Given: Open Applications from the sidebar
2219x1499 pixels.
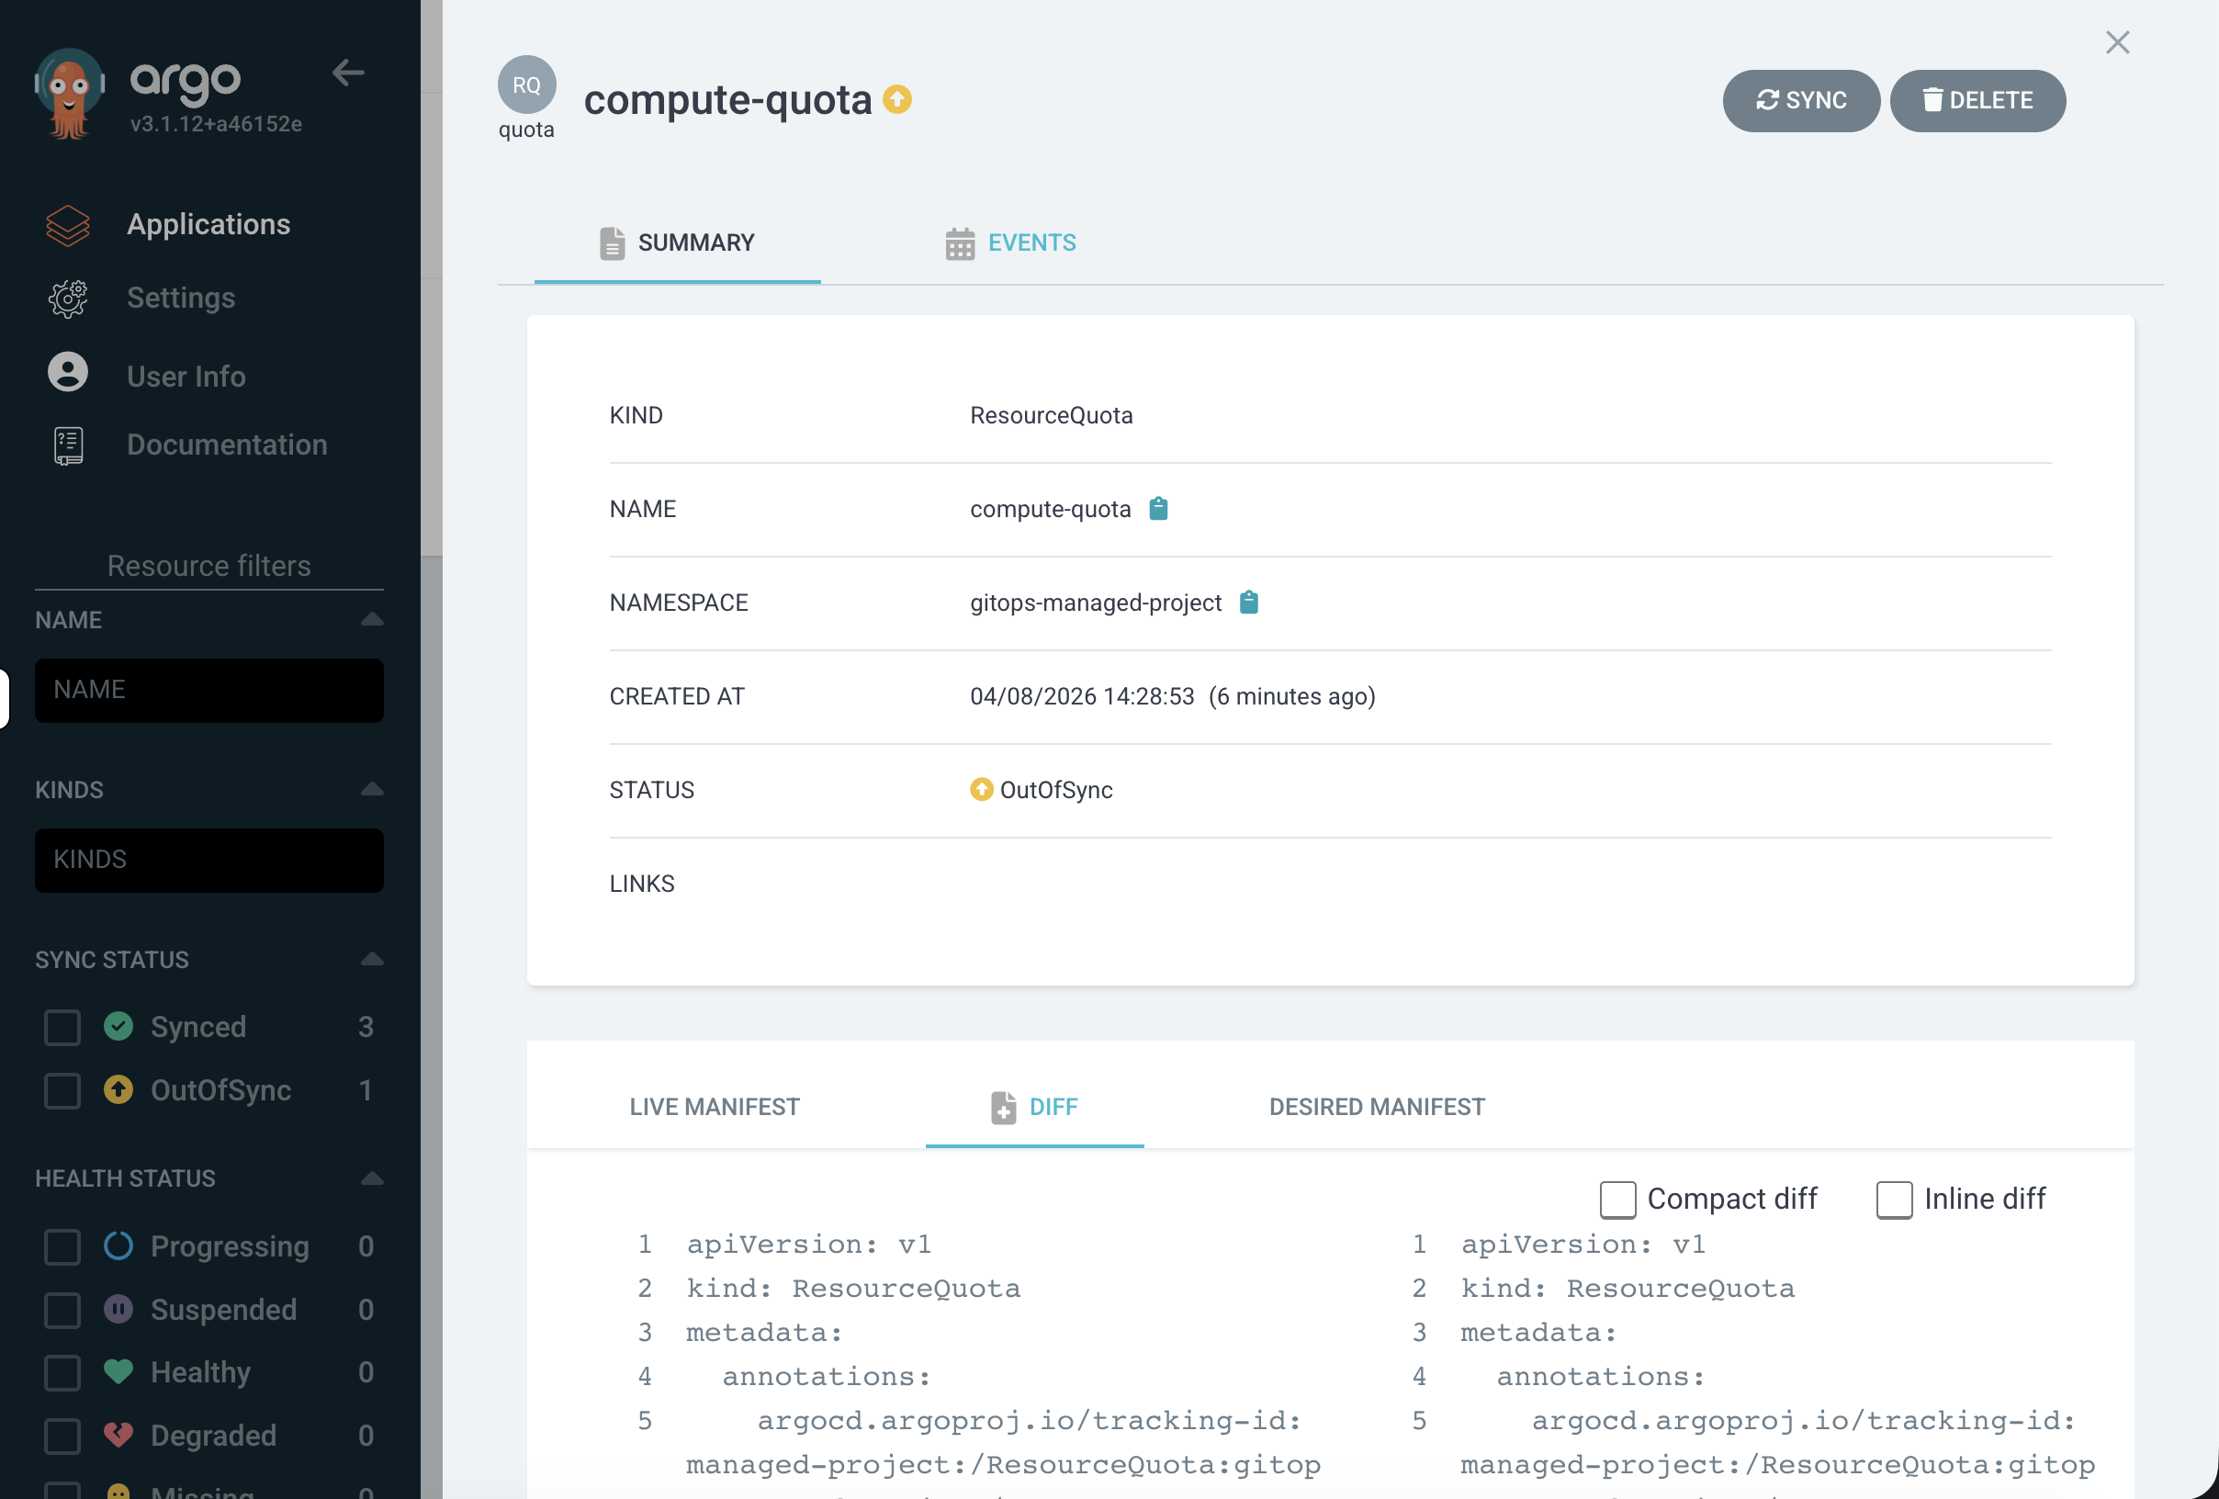Looking at the screenshot, I should [208, 224].
